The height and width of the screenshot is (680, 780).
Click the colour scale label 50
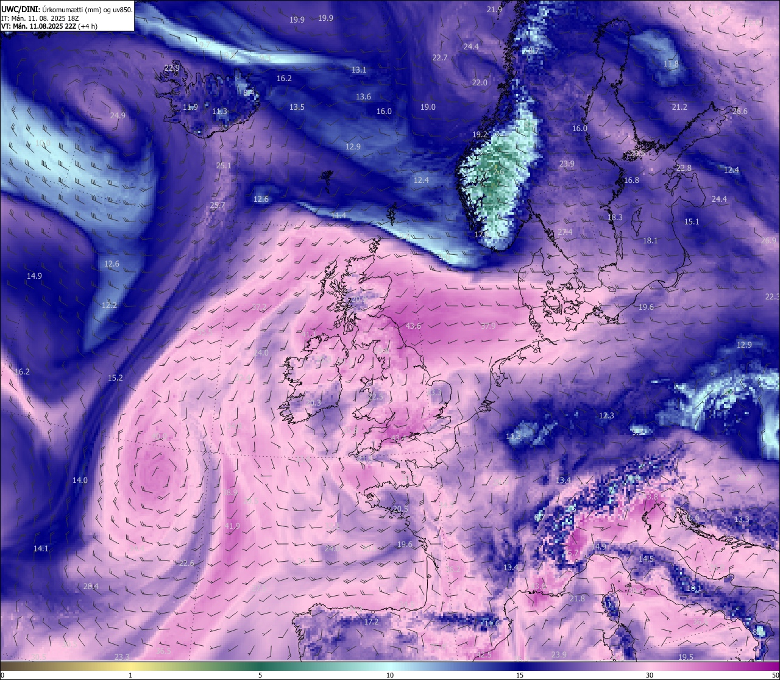[775, 675]
